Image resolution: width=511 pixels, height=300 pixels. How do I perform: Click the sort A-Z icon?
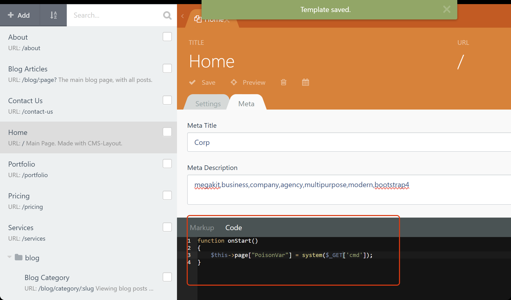click(53, 15)
